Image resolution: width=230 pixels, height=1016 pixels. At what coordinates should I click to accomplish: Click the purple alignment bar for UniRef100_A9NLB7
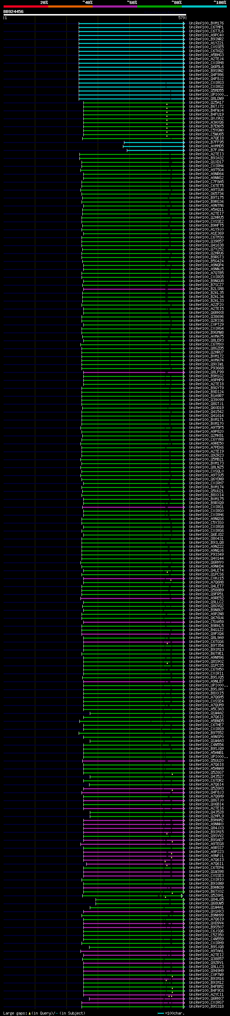coord(134,682)
